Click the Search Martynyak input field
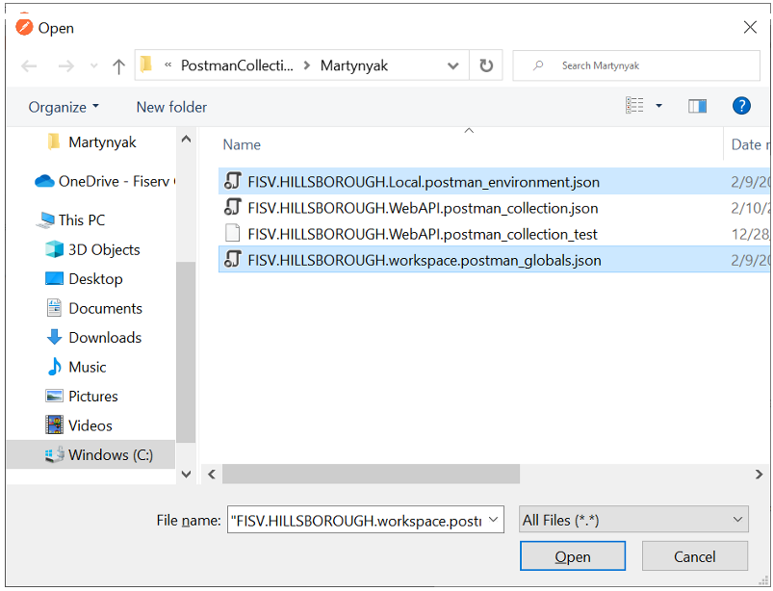Image resolution: width=773 pixels, height=591 pixels. [636, 65]
